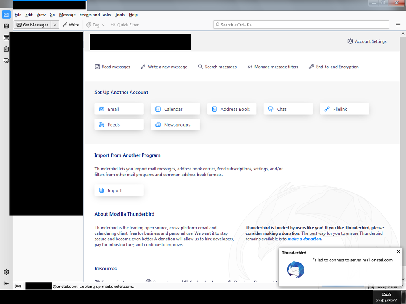The image size is (406, 304).
Task: Open the View menu
Action: (x=41, y=15)
